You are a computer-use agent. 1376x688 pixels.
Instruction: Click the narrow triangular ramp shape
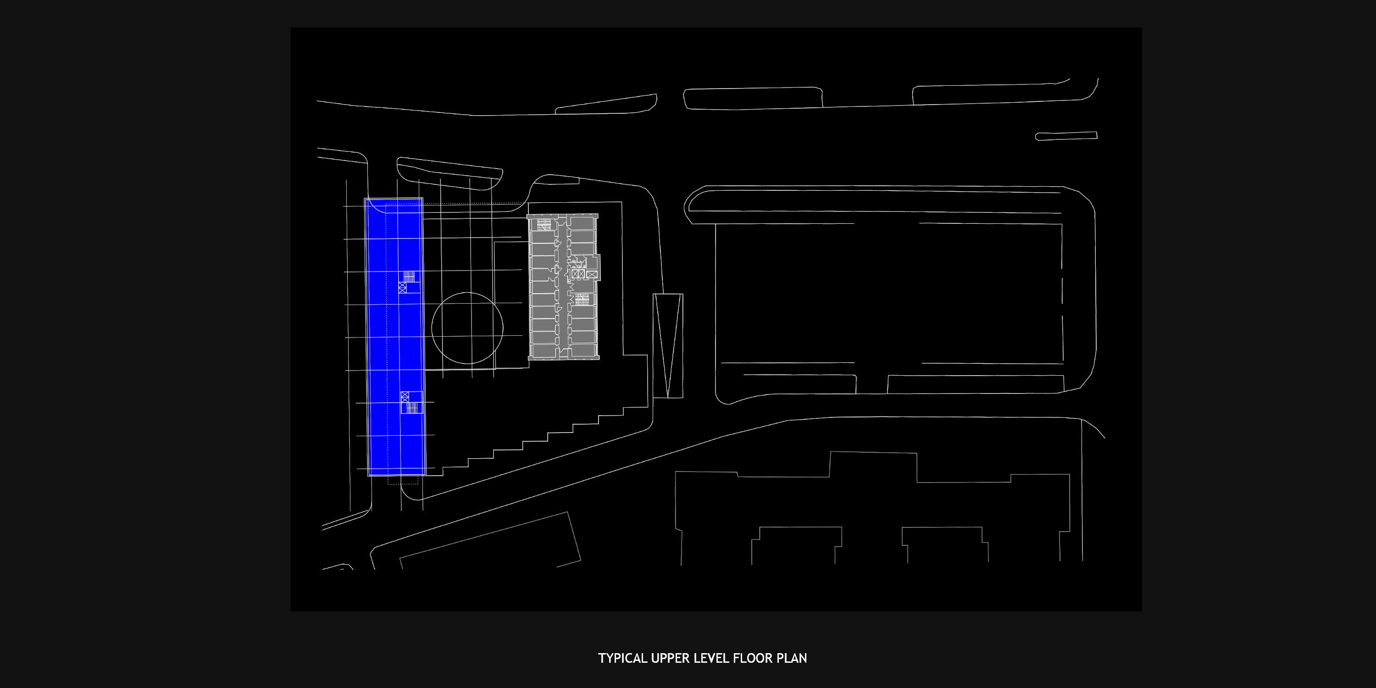[x=668, y=345]
